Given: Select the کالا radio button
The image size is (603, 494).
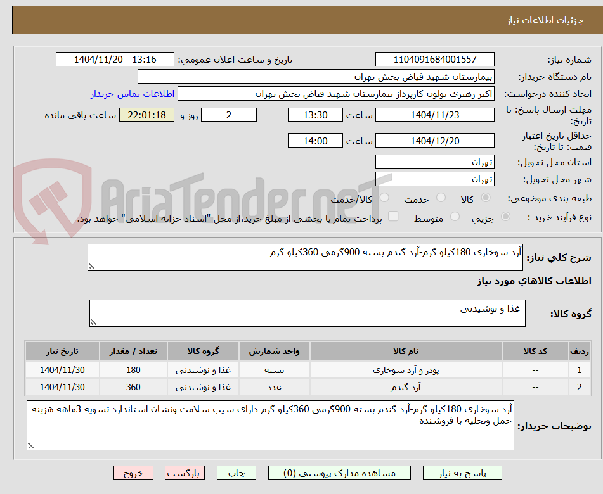Looking at the screenshot, I should point(486,198).
